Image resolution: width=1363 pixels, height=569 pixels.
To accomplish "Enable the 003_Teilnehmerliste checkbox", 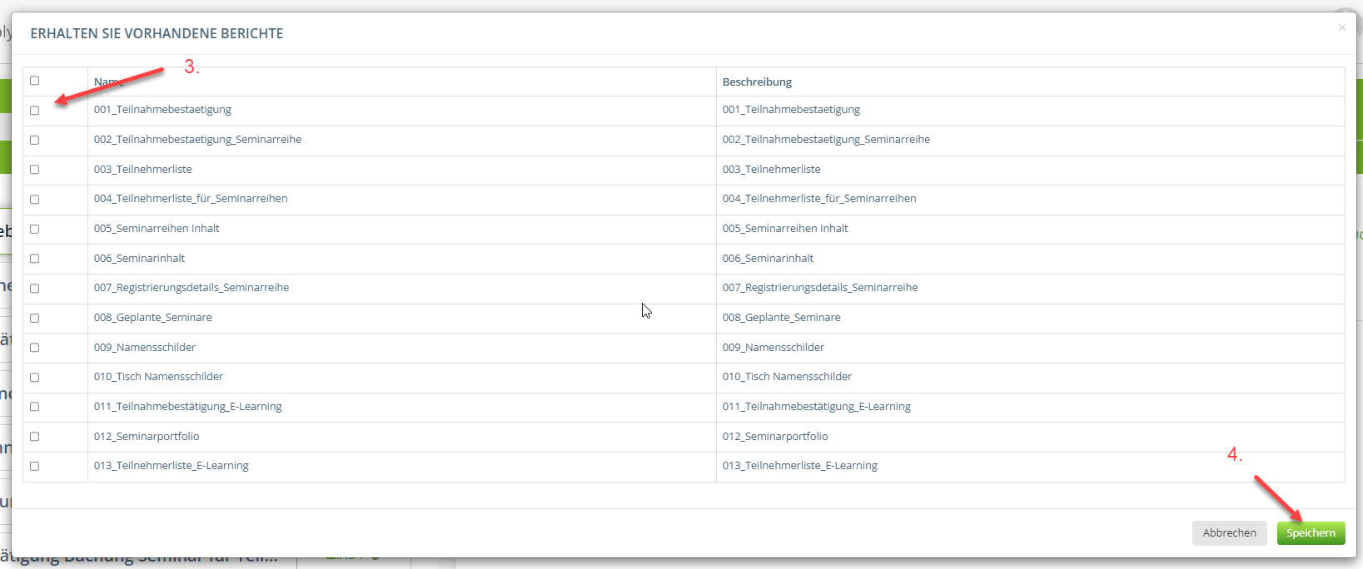I will tap(34, 170).
